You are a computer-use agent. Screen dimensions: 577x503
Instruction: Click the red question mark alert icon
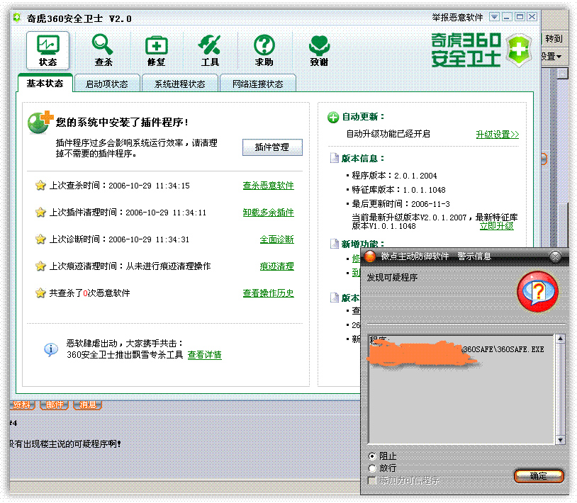click(537, 292)
